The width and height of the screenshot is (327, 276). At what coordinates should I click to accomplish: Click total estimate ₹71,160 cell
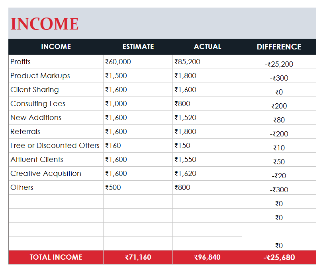click(x=138, y=257)
